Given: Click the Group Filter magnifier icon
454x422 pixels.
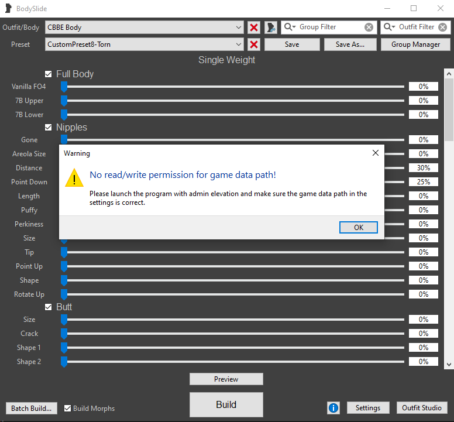Looking at the screenshot, I should pyautogui.click(x=290, y=27).
